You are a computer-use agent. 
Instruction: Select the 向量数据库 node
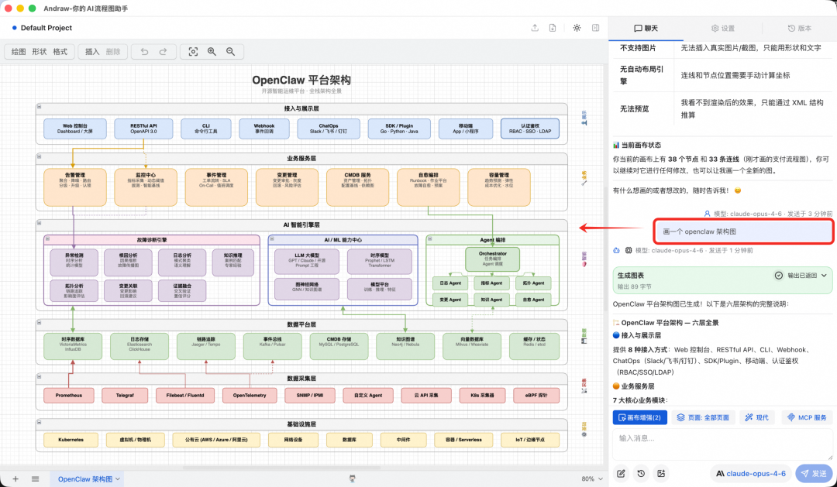tap(472, 346)
